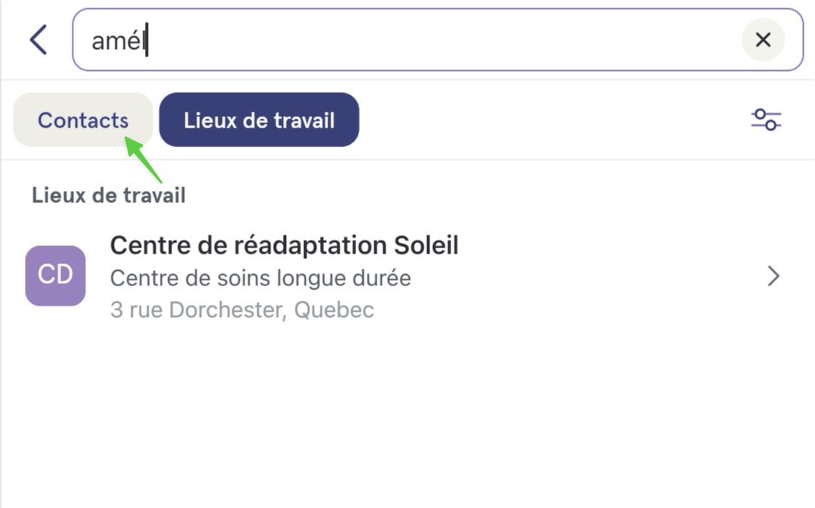Go back using the left arrow
The height and width of the screenshot is (508, 815).
(x=38, y=39)
